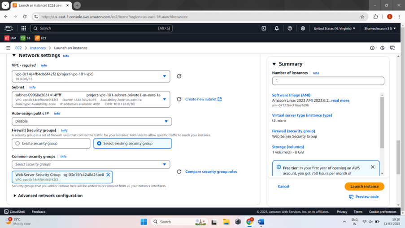405x228 pixels.
Task: Click the Number of instances field
Action: pyautogui.click(x=328, y=81)
